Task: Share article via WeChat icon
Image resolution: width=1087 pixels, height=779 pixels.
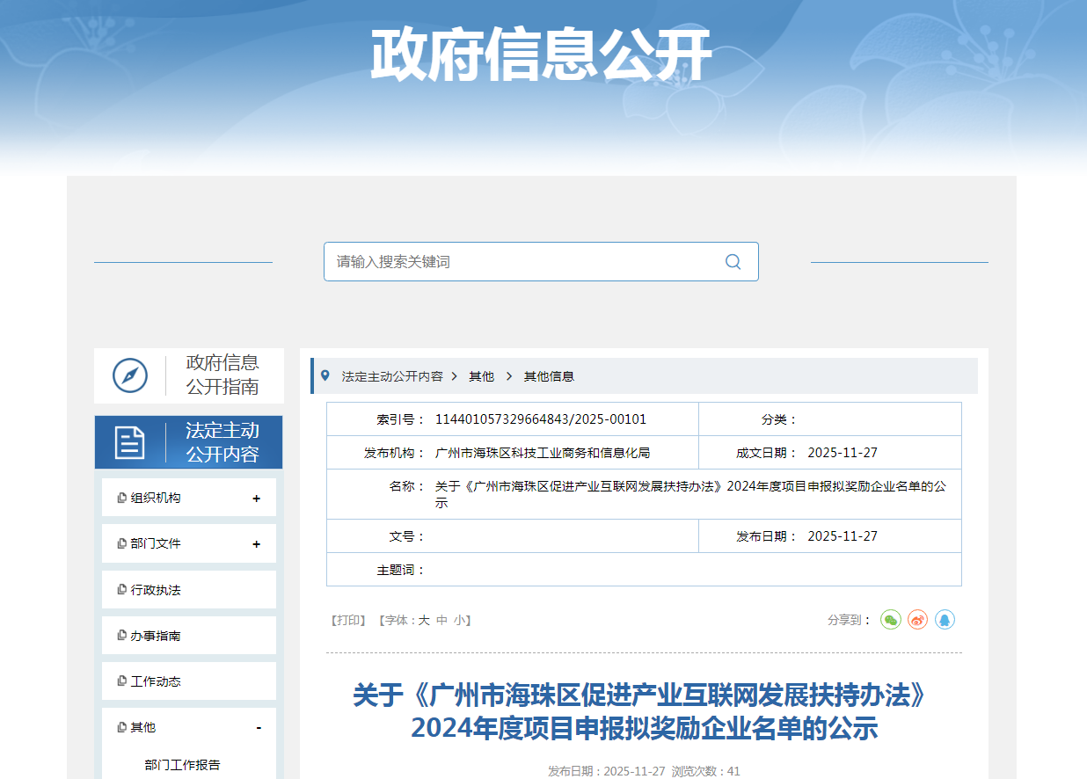Action: click(891, 620)
